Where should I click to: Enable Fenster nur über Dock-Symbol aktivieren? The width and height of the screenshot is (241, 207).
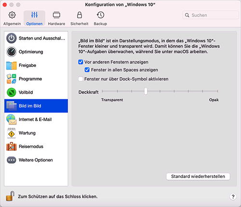coord(80,79)
